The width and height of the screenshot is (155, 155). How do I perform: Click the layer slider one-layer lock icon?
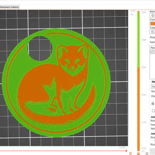[x=138, y=153]
